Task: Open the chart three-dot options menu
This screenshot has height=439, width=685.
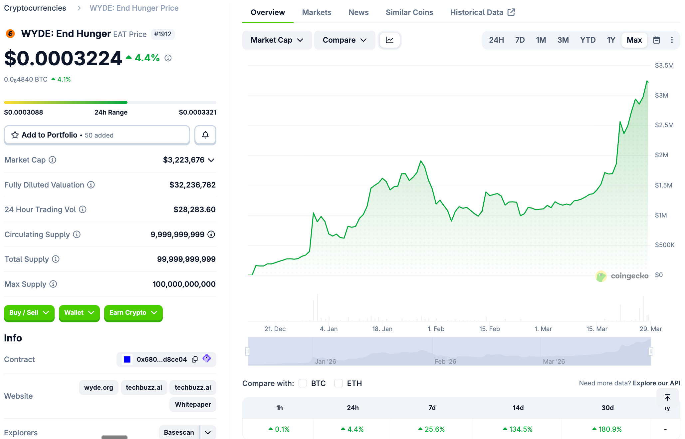Action: click(672, 40)
